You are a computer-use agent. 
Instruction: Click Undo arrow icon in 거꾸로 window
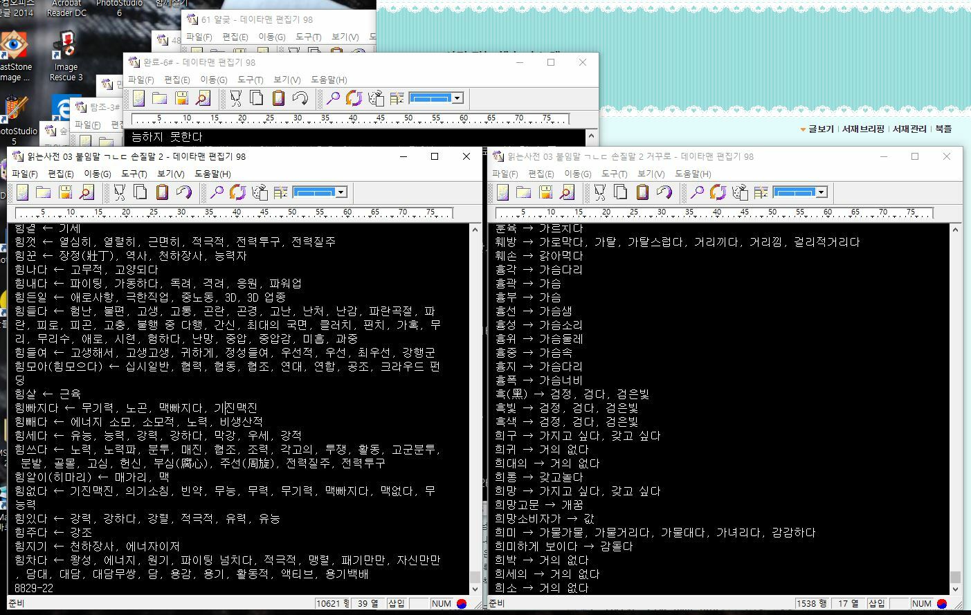664,192
